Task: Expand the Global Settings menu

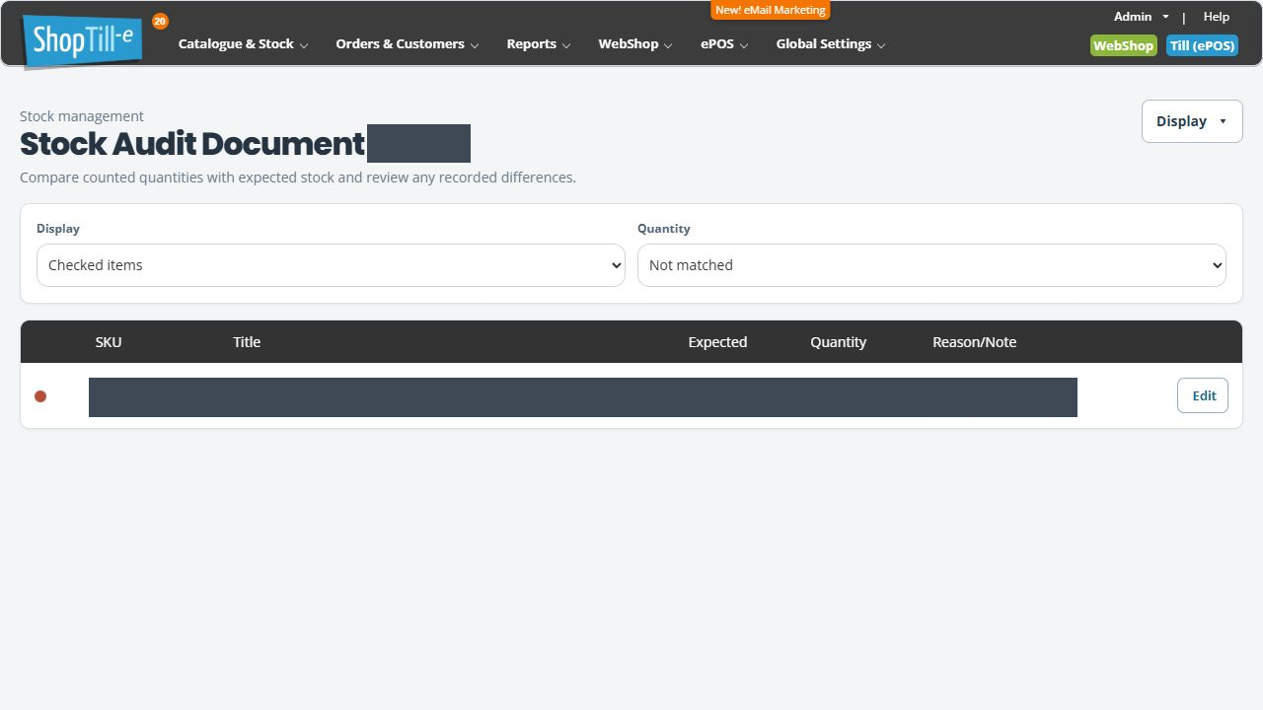Action: click(x=831, y=44)
